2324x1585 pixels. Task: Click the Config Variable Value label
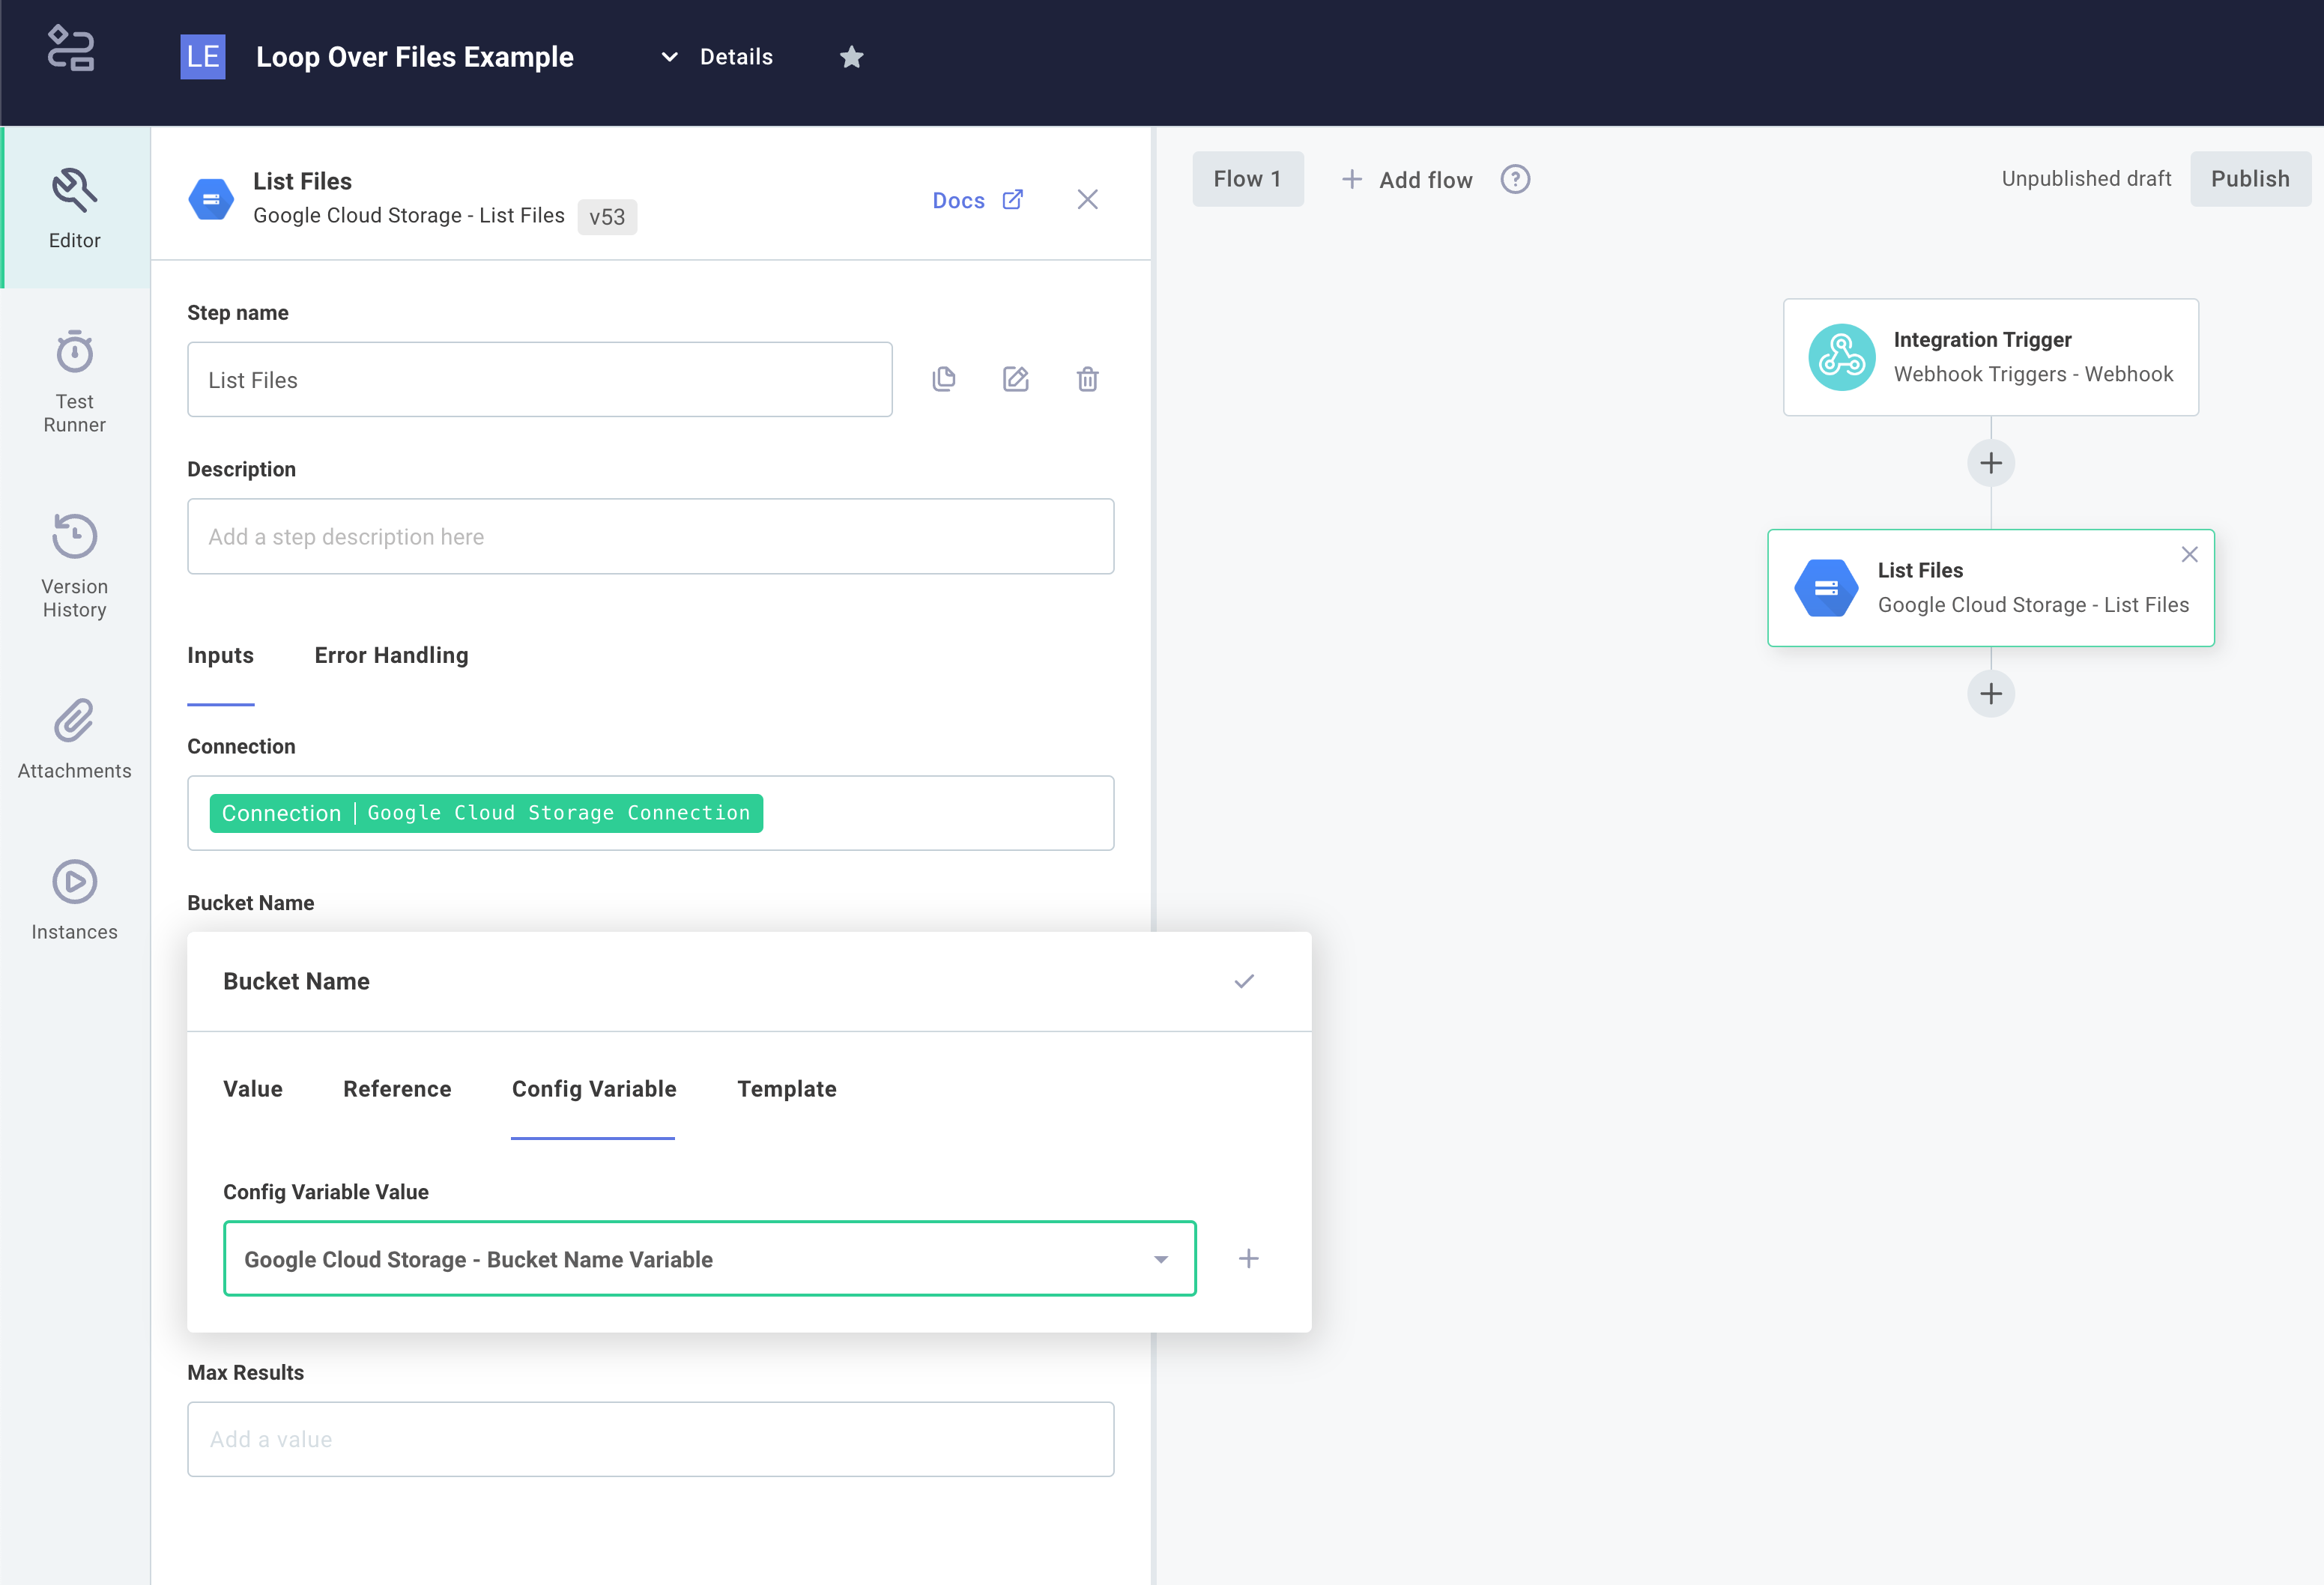[326, 1192]
